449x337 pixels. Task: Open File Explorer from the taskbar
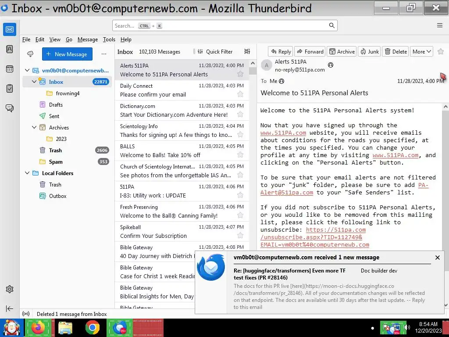tap(65, 327)
